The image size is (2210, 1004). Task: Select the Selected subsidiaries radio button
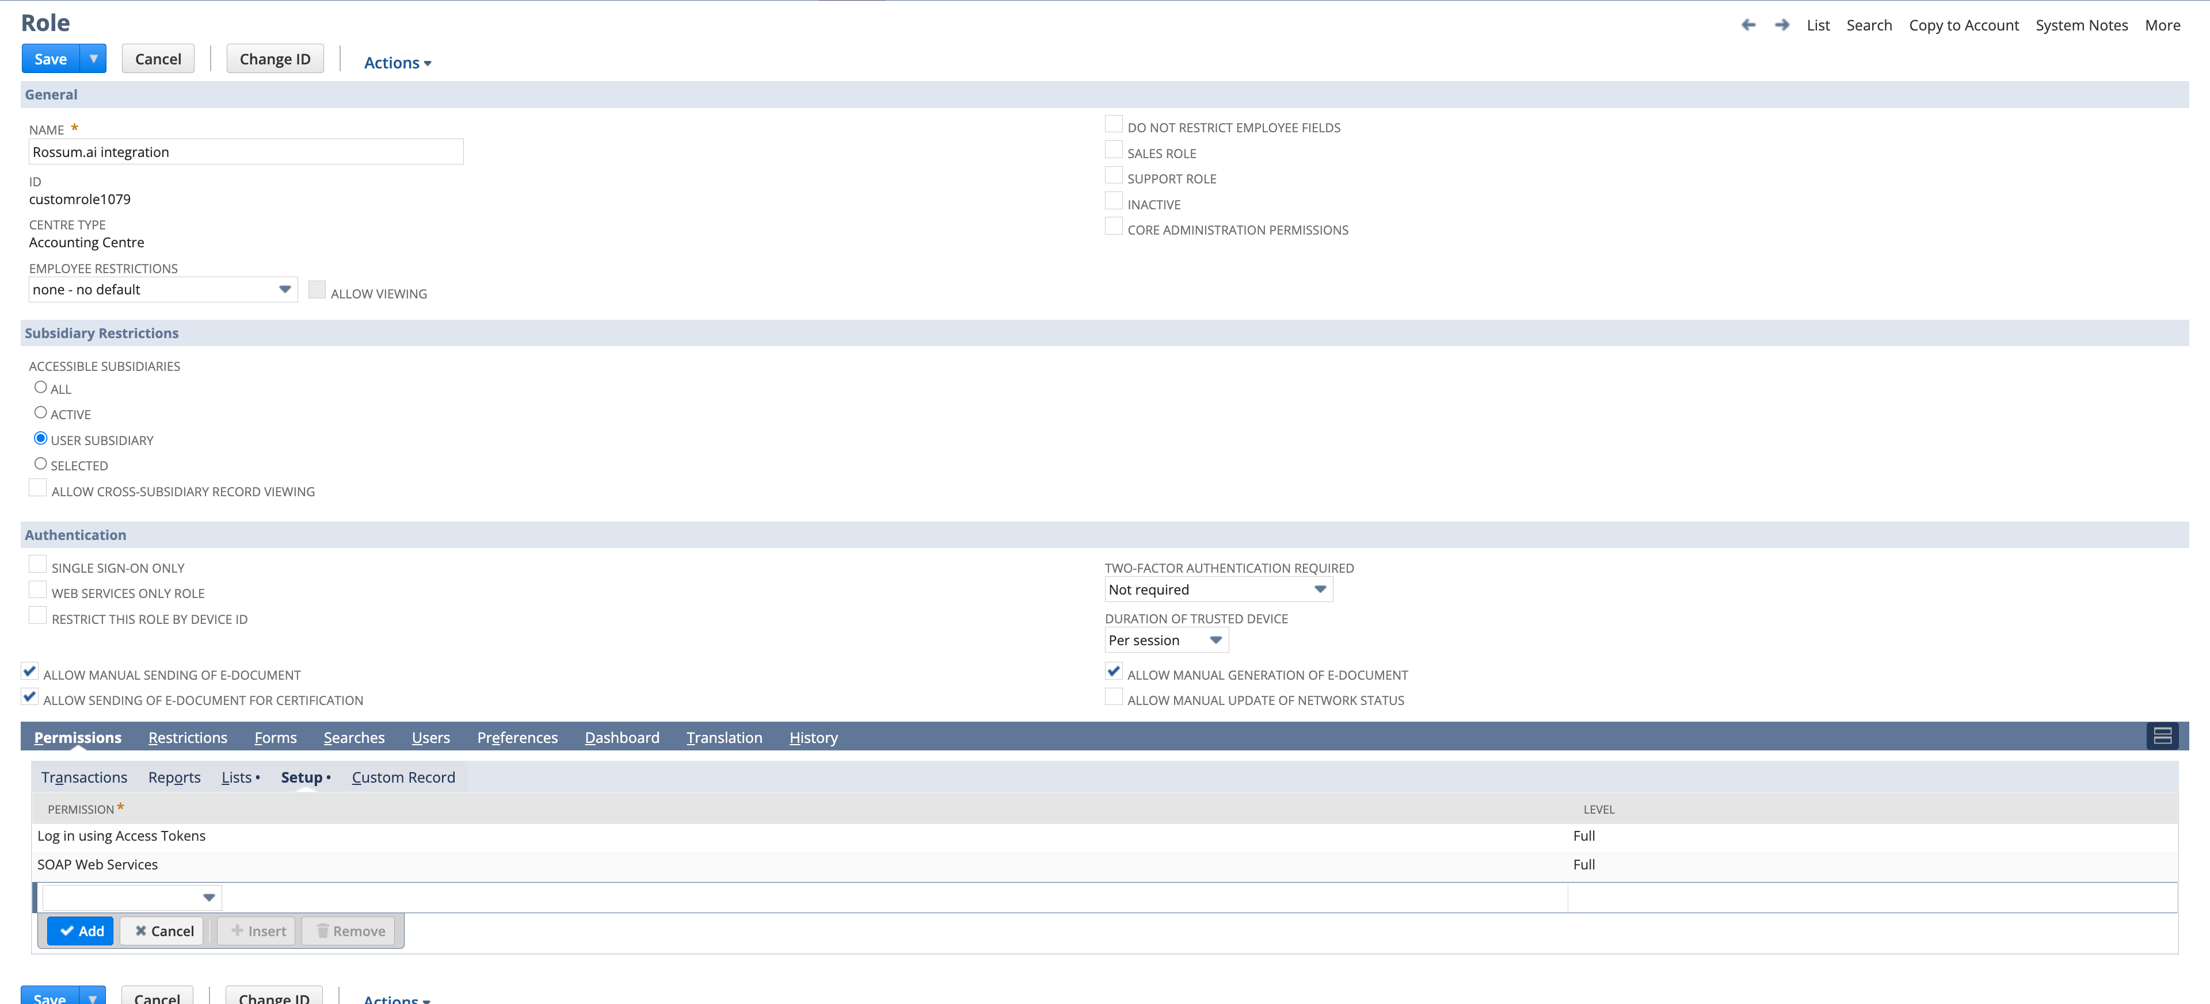coord(40,464)
